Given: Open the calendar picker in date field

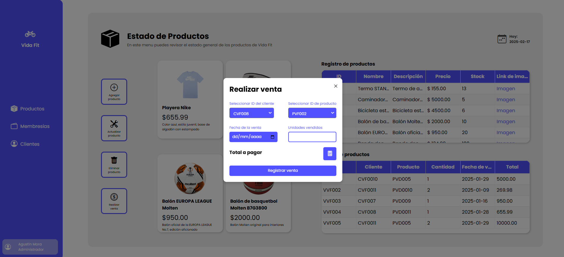Looking at the screenshot, I should (x=272, y=137).
